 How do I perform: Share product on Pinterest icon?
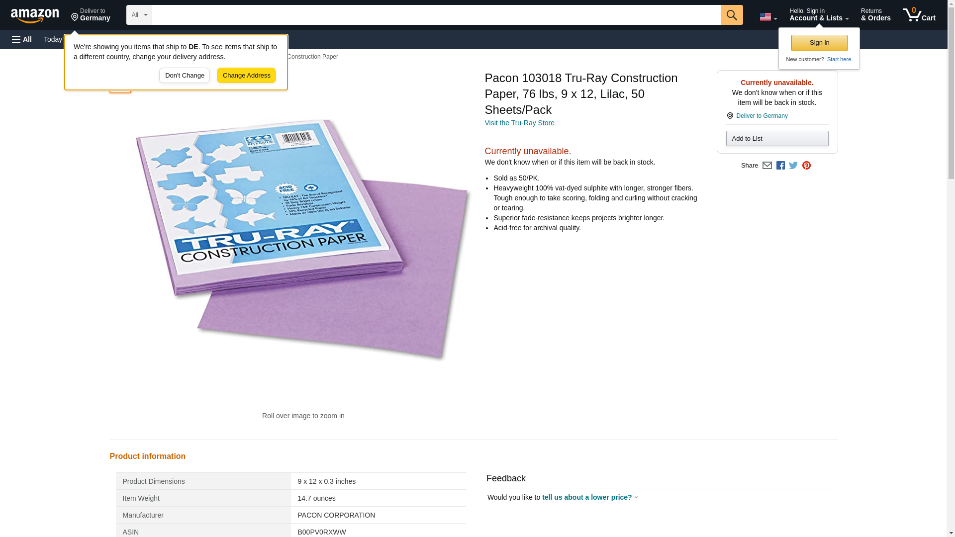click(x=806, y=166)
